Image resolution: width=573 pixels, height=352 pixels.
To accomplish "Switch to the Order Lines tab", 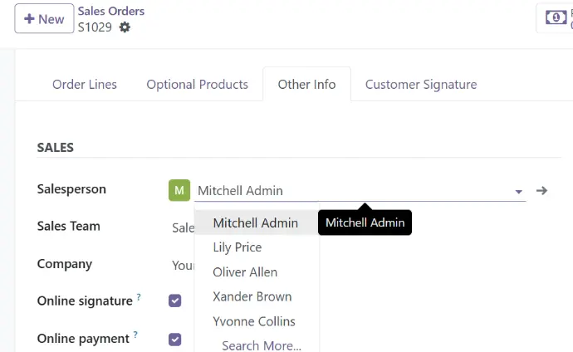I will tap(85, 85).
